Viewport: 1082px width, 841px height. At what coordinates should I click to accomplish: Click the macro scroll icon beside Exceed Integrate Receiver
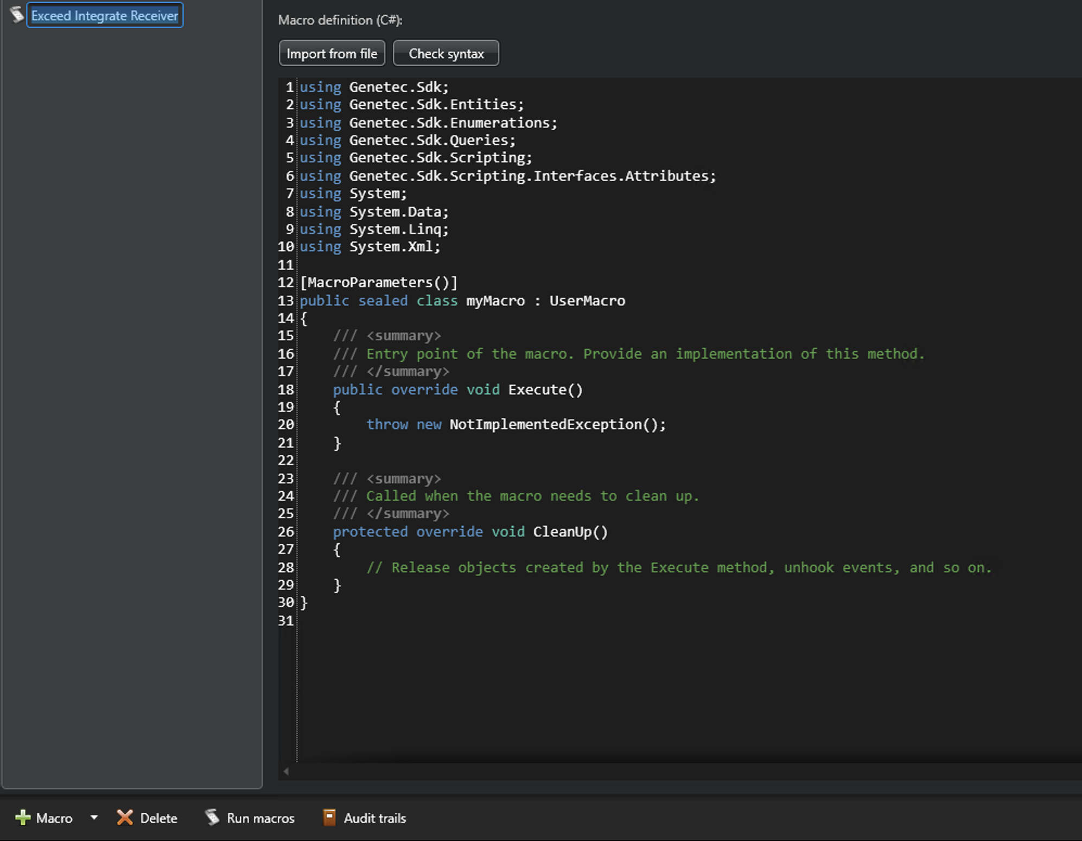click(16, 15)
